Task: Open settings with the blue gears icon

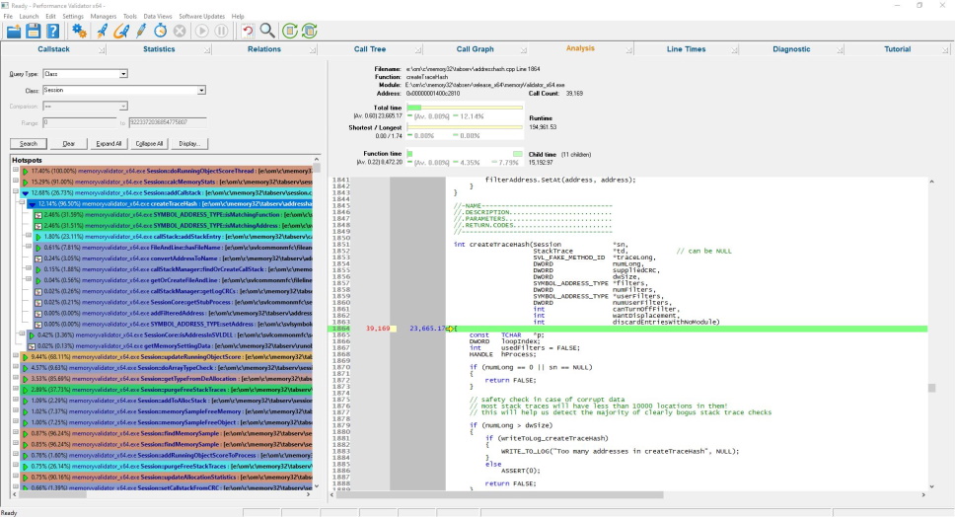Action: click(x=79, y=31)
